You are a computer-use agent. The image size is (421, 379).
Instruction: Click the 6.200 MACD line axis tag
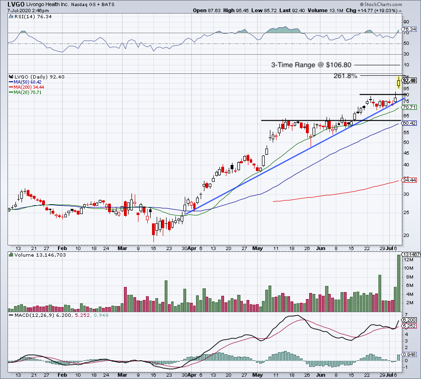(x=409, y=320)
